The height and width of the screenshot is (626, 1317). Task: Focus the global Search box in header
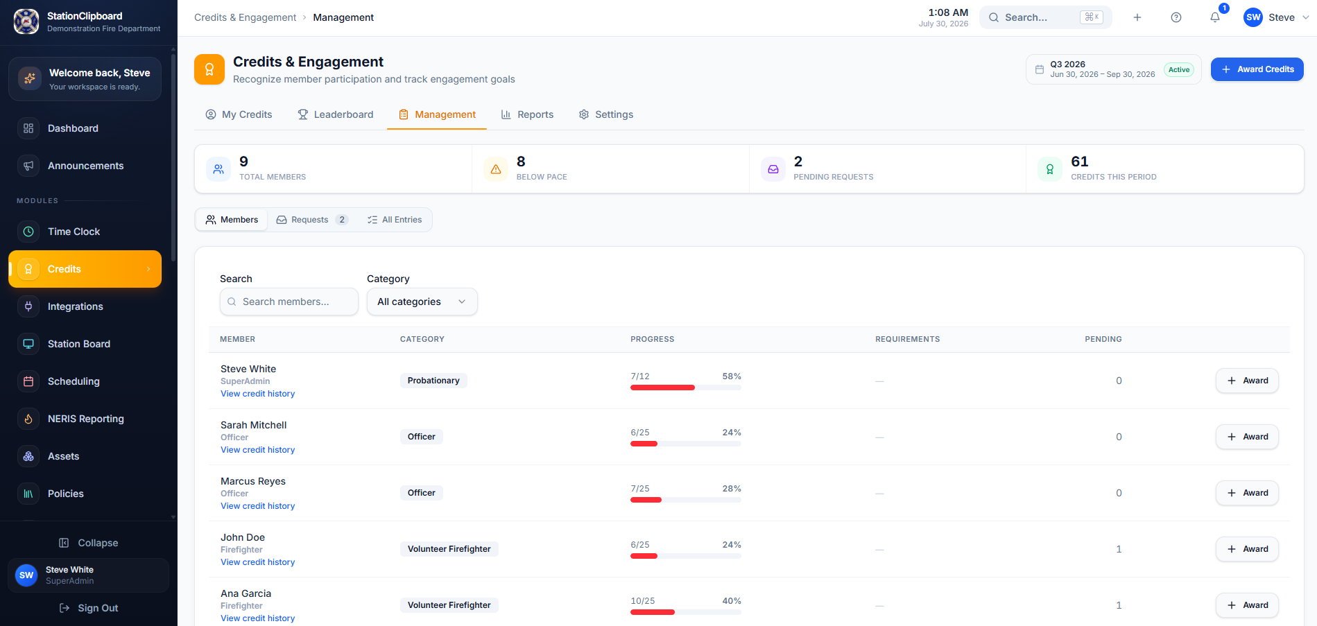pyautogui.click(x=1046, y=17)
